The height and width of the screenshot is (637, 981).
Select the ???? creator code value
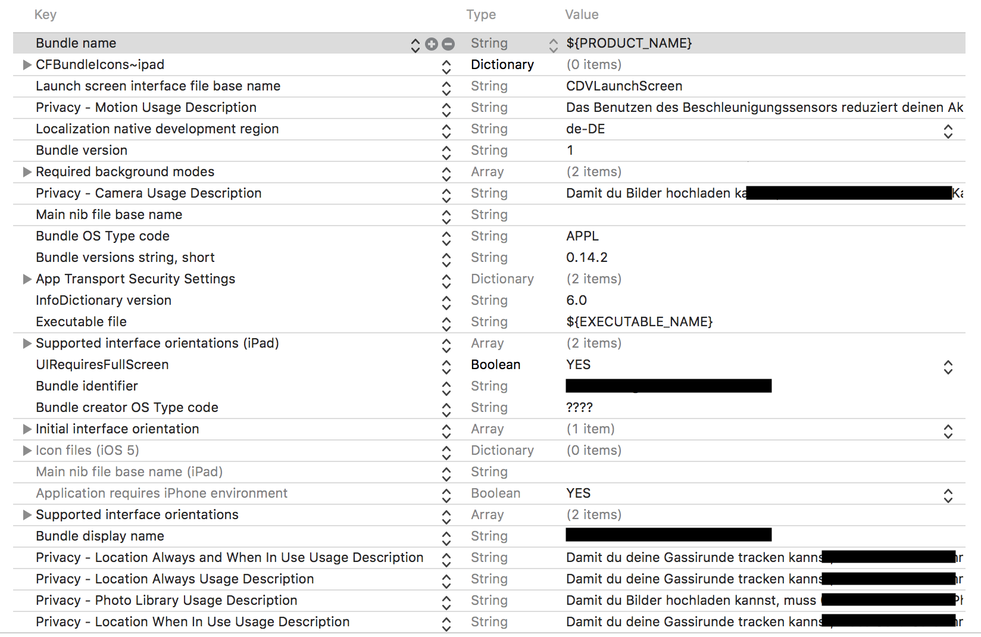click(x=579, y=407)
